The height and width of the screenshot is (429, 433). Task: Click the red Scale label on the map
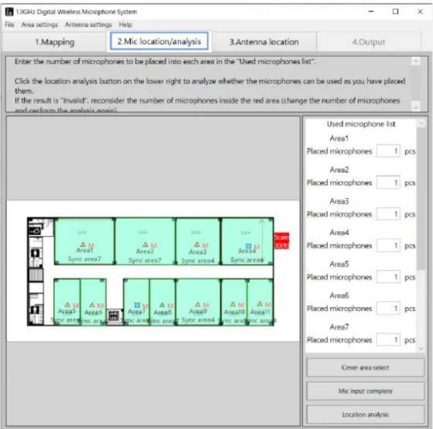tap(281, 241)
